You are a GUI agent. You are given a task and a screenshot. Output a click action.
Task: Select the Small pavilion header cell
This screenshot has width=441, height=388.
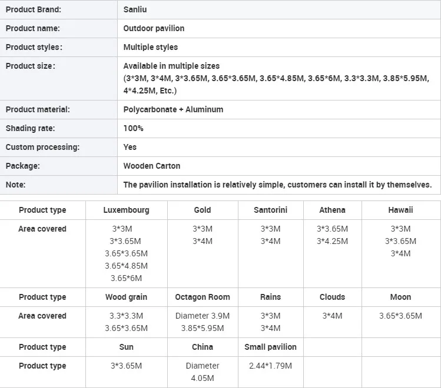tap(271, 347)
